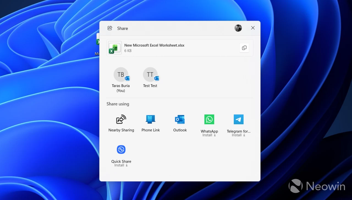Click the 6 KB file size text

pyautogui.click(x=128, y=51)
